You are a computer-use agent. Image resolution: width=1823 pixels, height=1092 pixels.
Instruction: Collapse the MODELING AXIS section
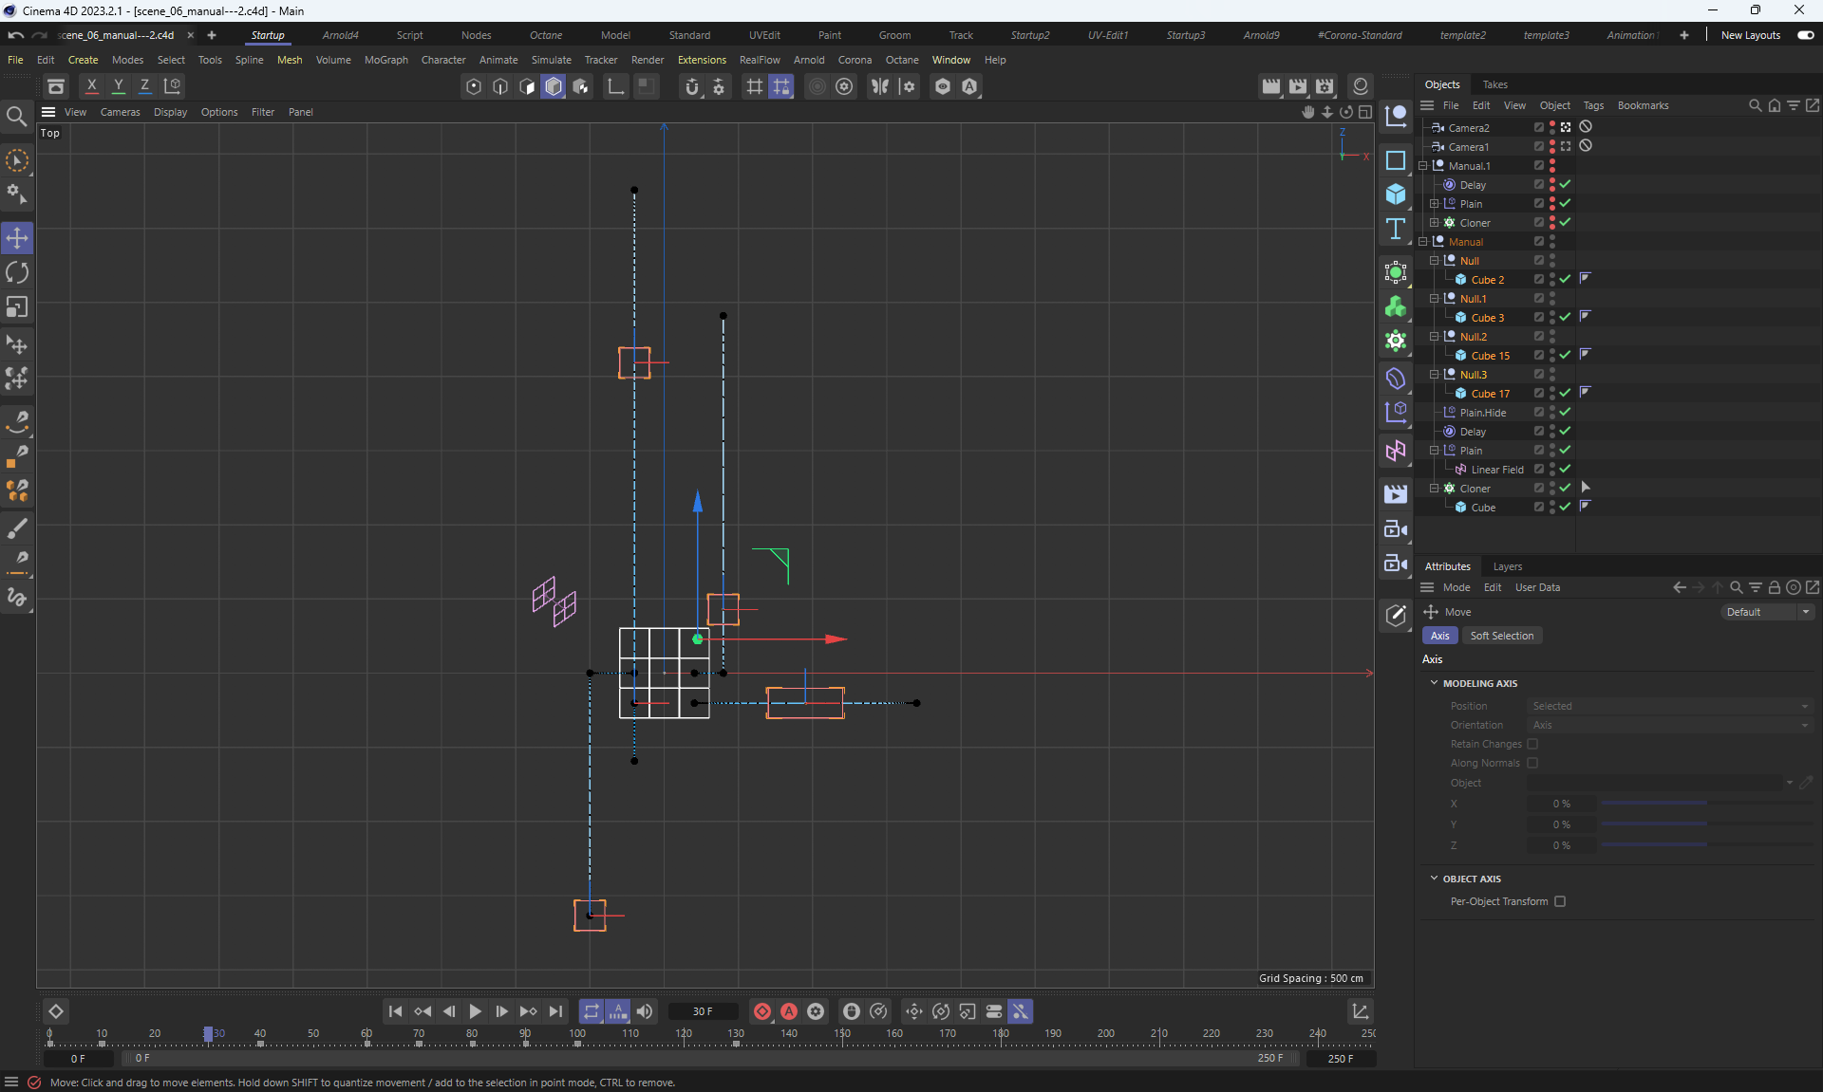pyautogui.click(x=1434, y=683)
